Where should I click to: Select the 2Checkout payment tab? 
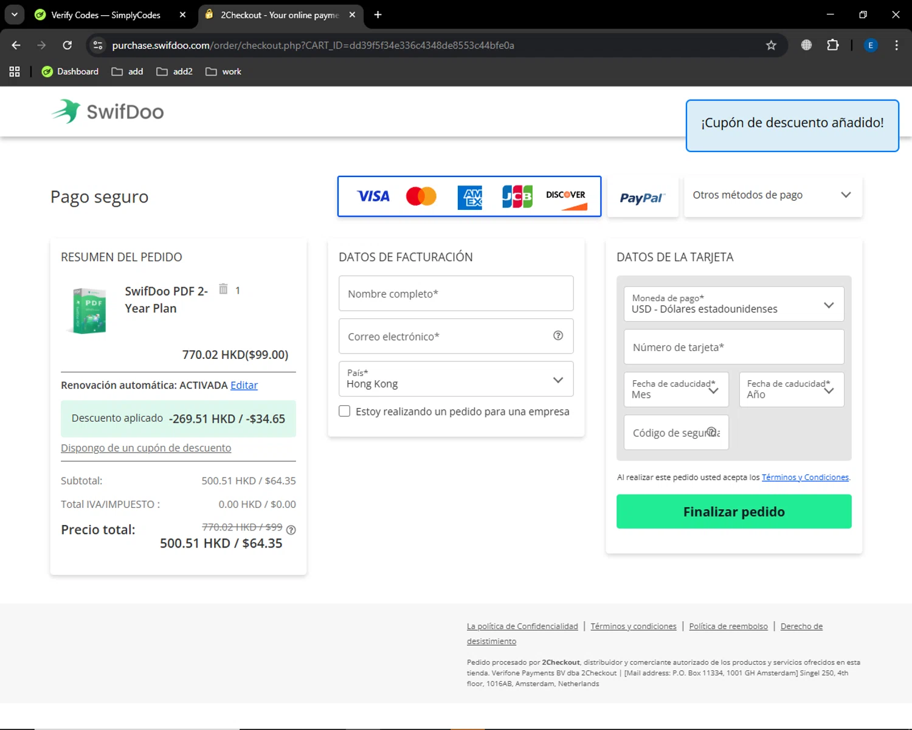pos(280,15)
